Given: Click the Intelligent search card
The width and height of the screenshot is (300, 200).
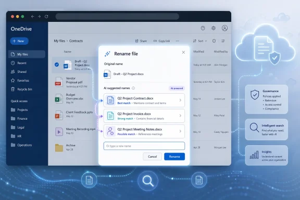Looking at the screenshot, I should [266, 129].
